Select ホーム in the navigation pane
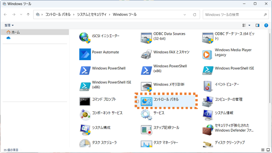This screenshot has height=153, width=272. click(35, 32)
